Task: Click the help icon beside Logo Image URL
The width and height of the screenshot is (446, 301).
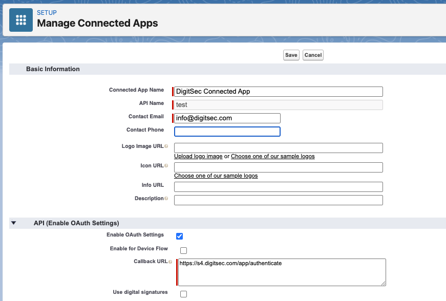Action: pyautogui.click(x=166, y=146)
